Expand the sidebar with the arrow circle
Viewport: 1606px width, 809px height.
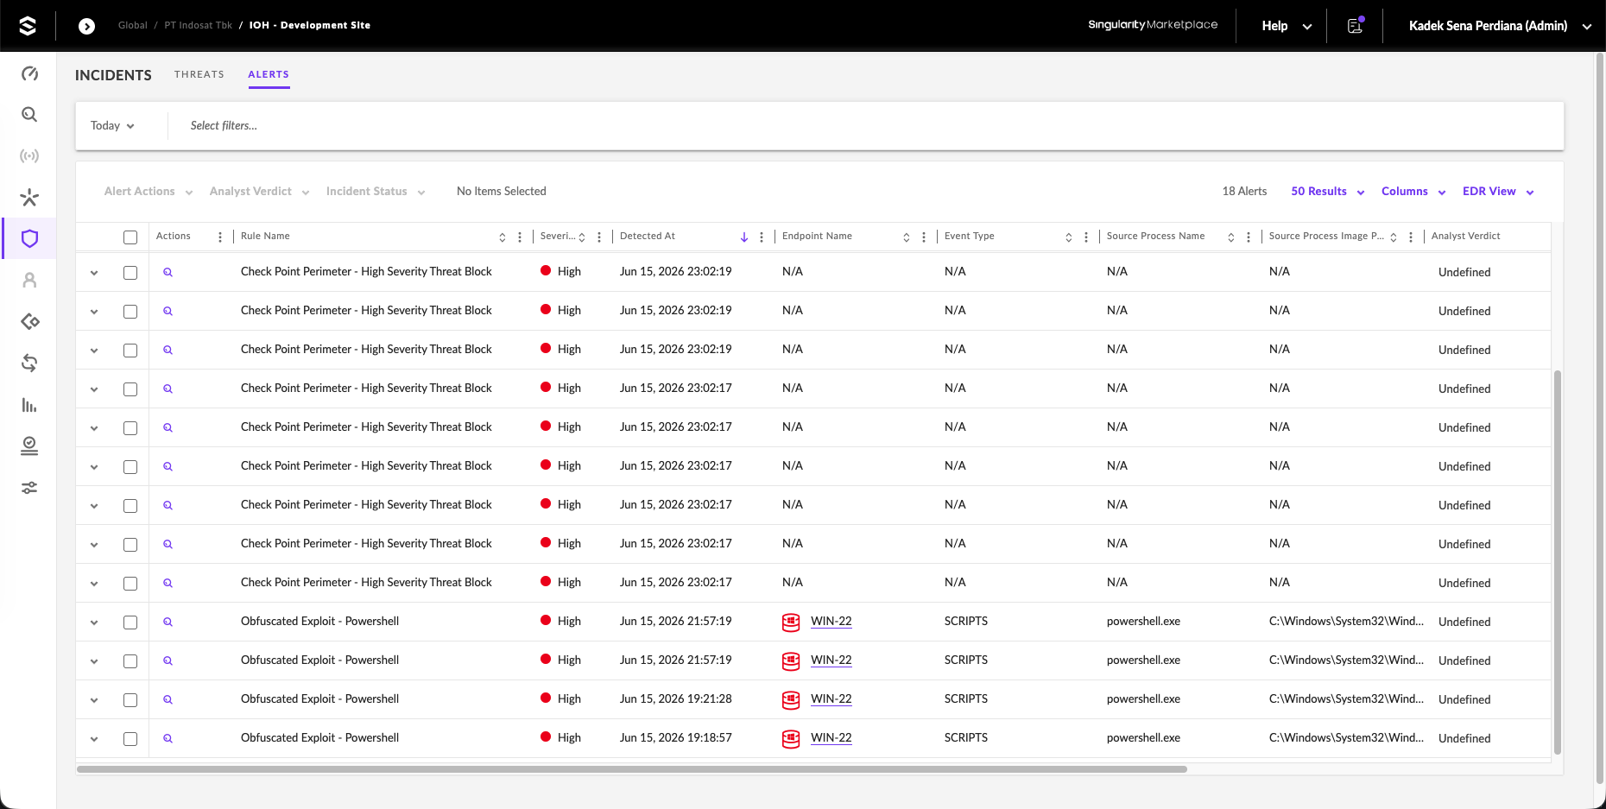point(86,26)
